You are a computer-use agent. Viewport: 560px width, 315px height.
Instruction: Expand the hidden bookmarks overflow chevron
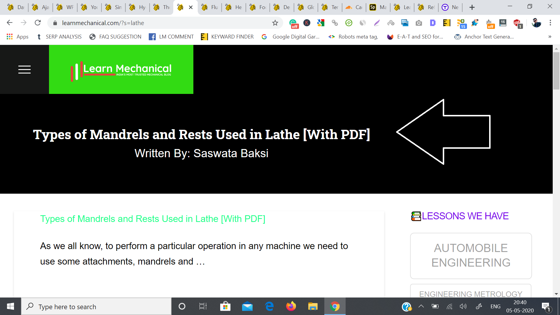549,37
